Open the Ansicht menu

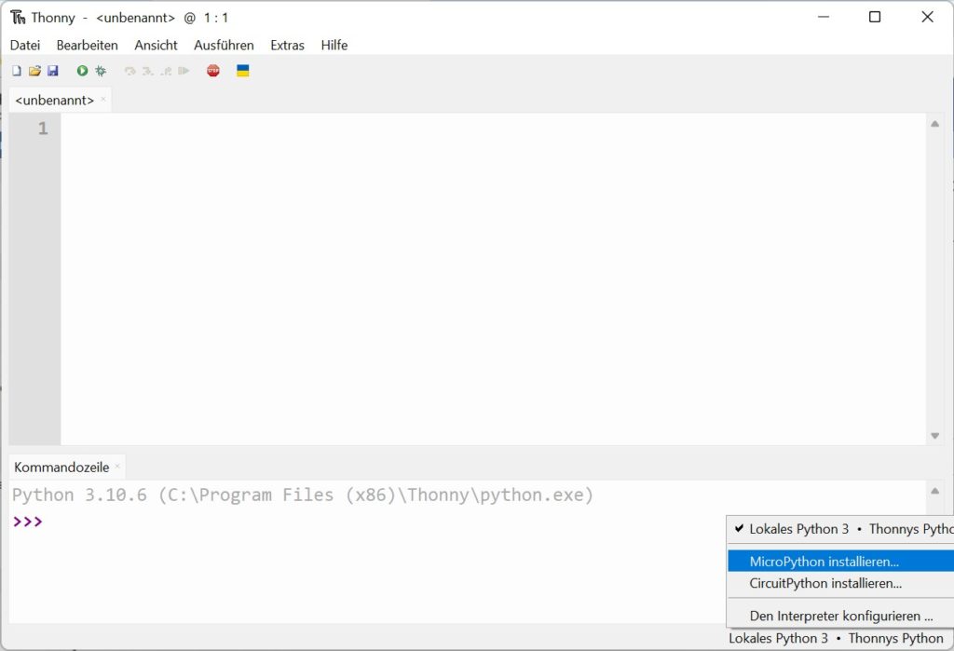(x=156, y=45)
